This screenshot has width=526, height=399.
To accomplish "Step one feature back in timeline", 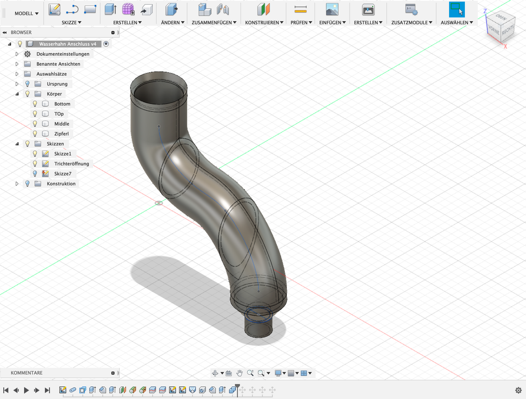I will click(16, 390).
